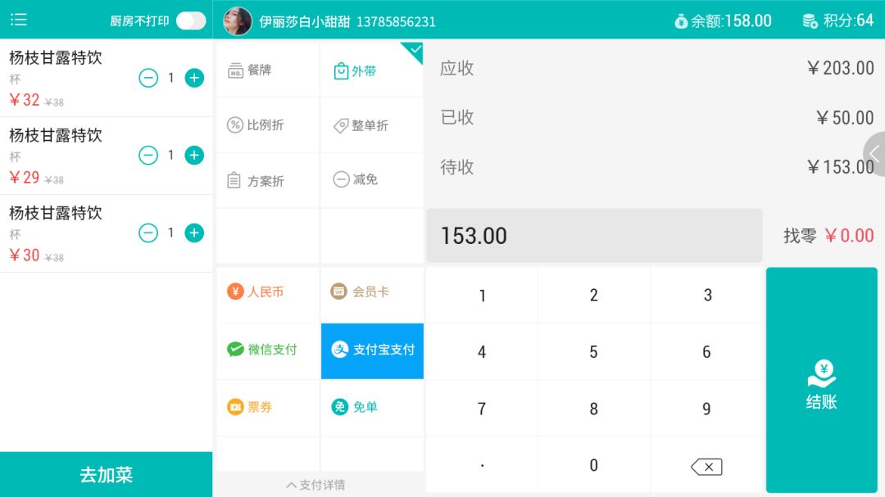Open the 伊丽莎白小甜甜 member avatar
This screenshot has width=885, height=497.
pyautogui.click(x=238, y=20)
